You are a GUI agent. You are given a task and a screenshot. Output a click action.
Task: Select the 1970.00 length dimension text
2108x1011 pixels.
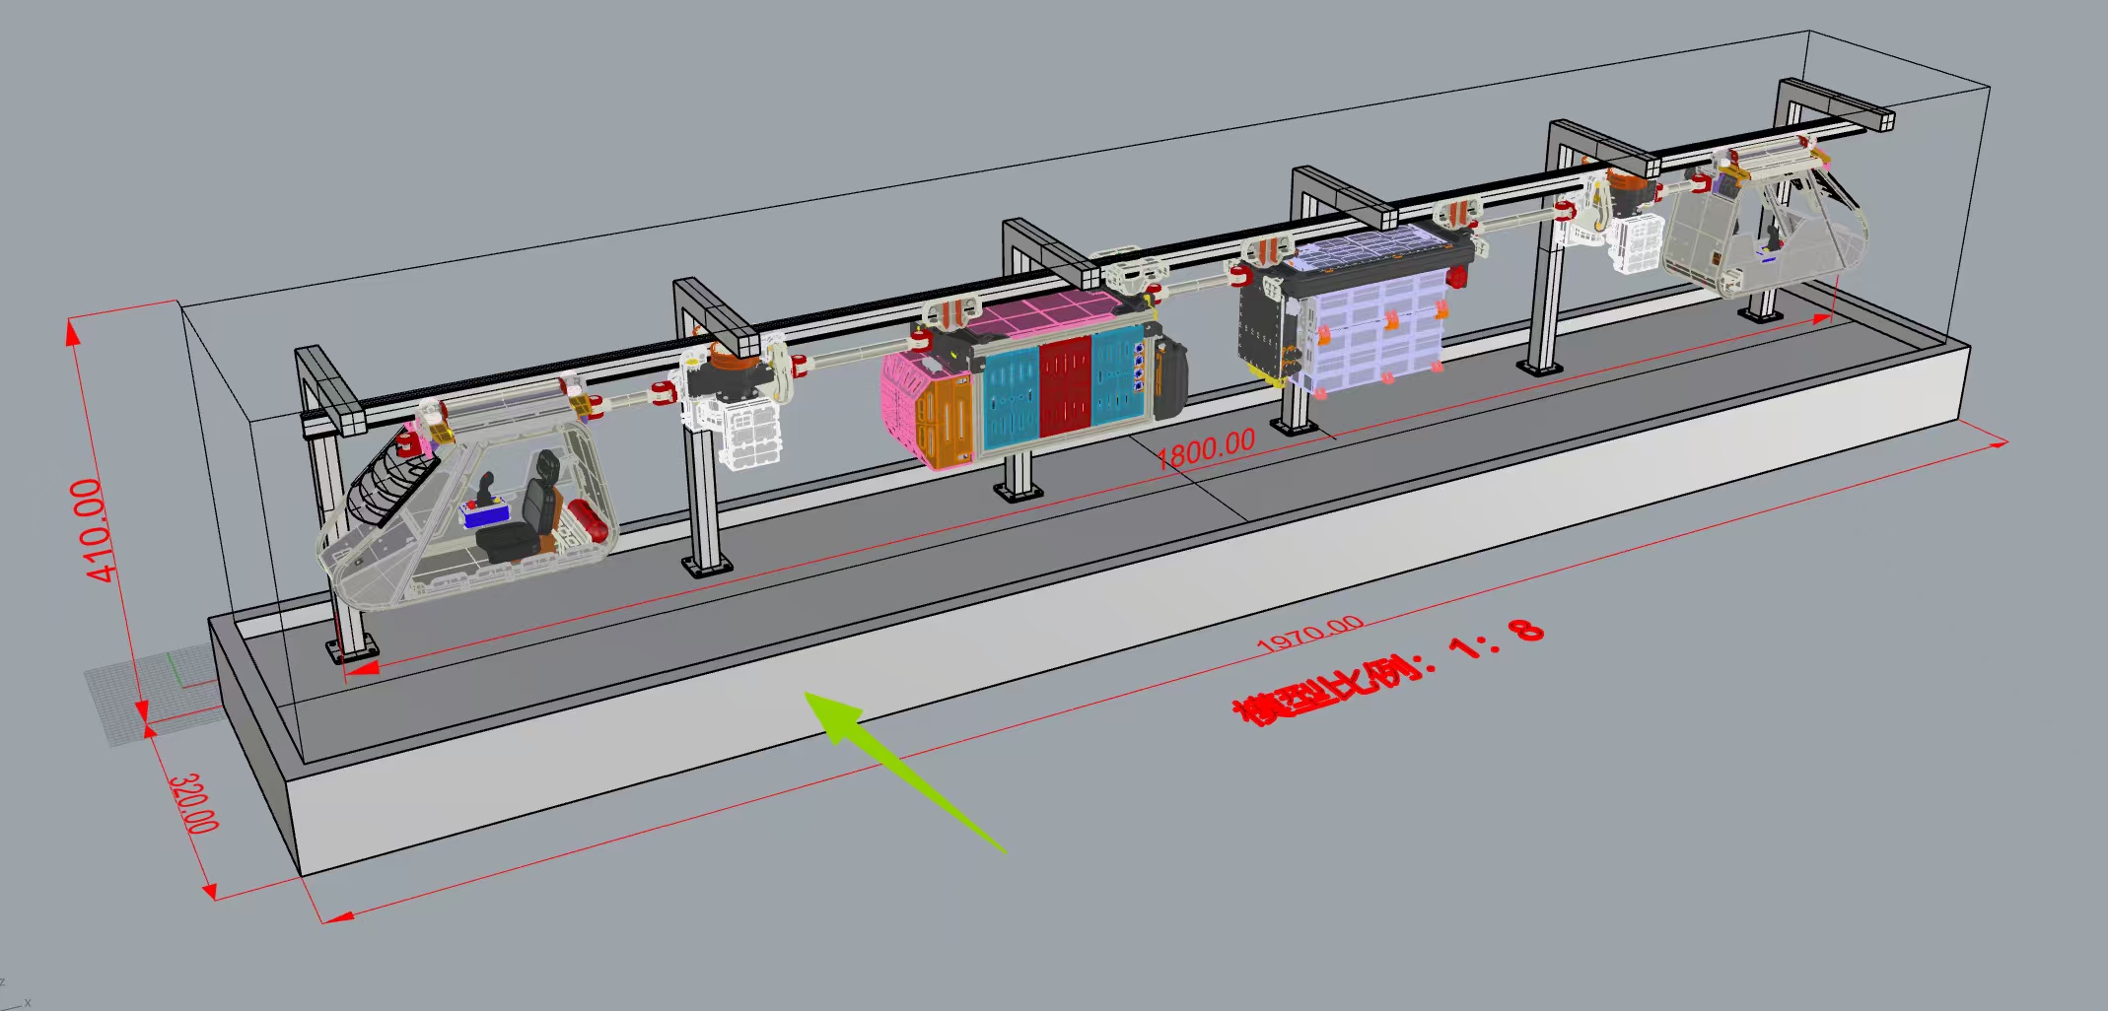1310,633
